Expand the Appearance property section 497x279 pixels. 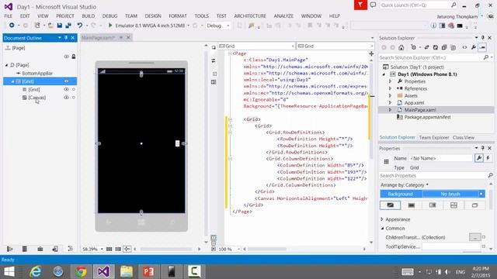coord(382,219)
